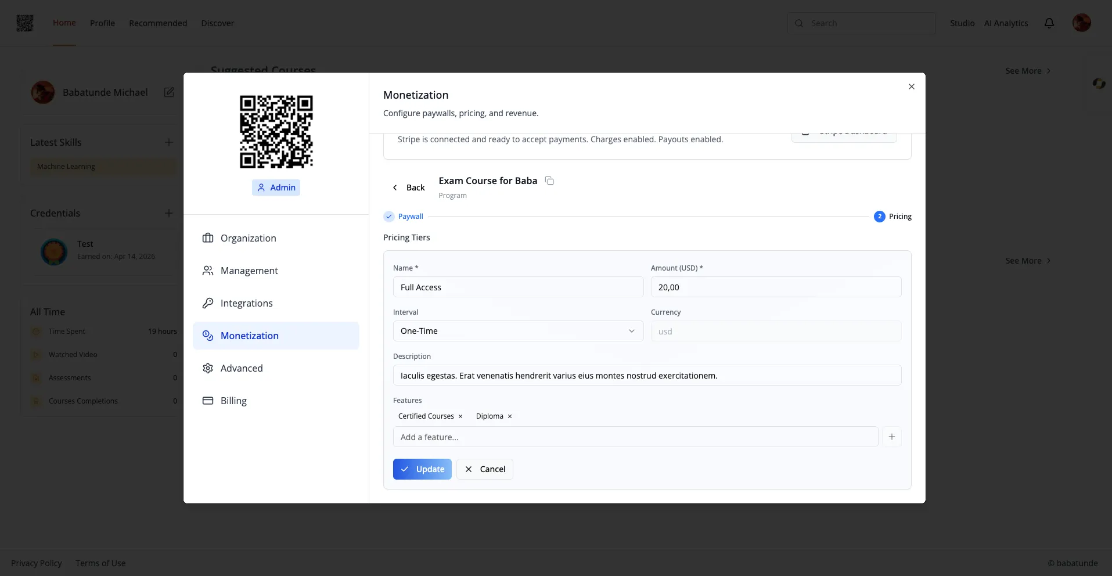Click the lower See More link
This screenshot has height=576, width=1112.
click(1028, 261)
